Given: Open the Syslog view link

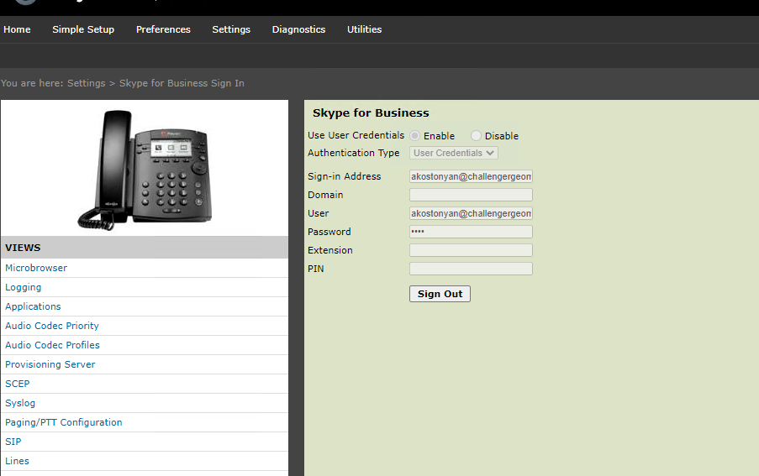Looking at the screenshot, I should (20, 403).
